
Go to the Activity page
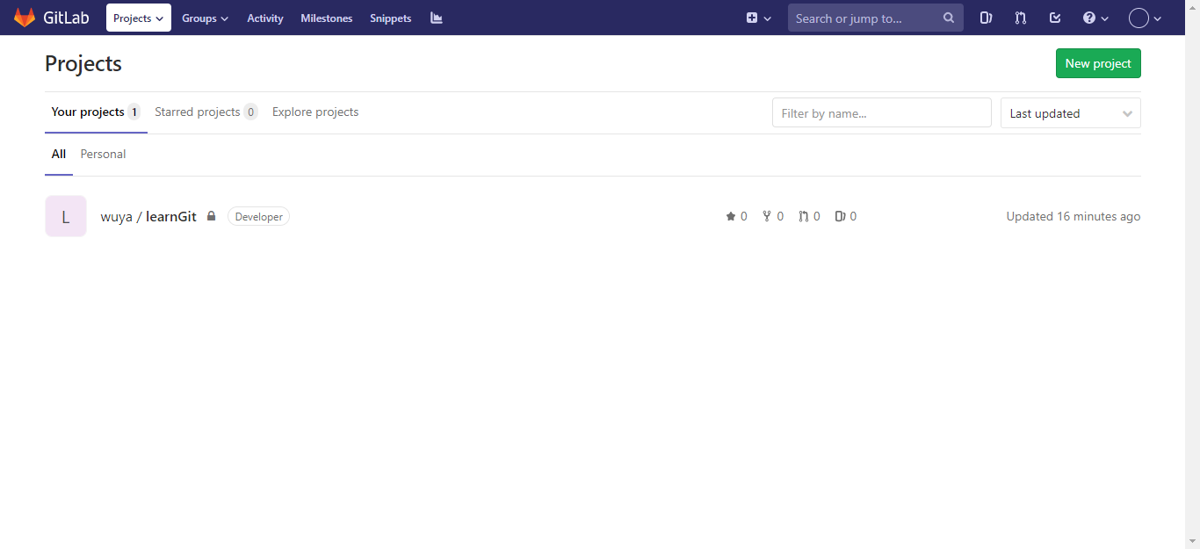point(265,18)
